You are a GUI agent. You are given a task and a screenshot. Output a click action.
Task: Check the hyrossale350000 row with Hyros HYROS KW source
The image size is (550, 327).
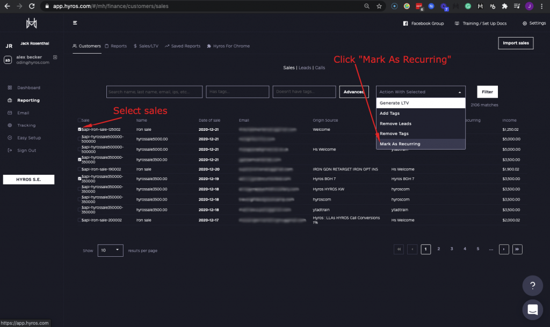click(x=79, y=189)
